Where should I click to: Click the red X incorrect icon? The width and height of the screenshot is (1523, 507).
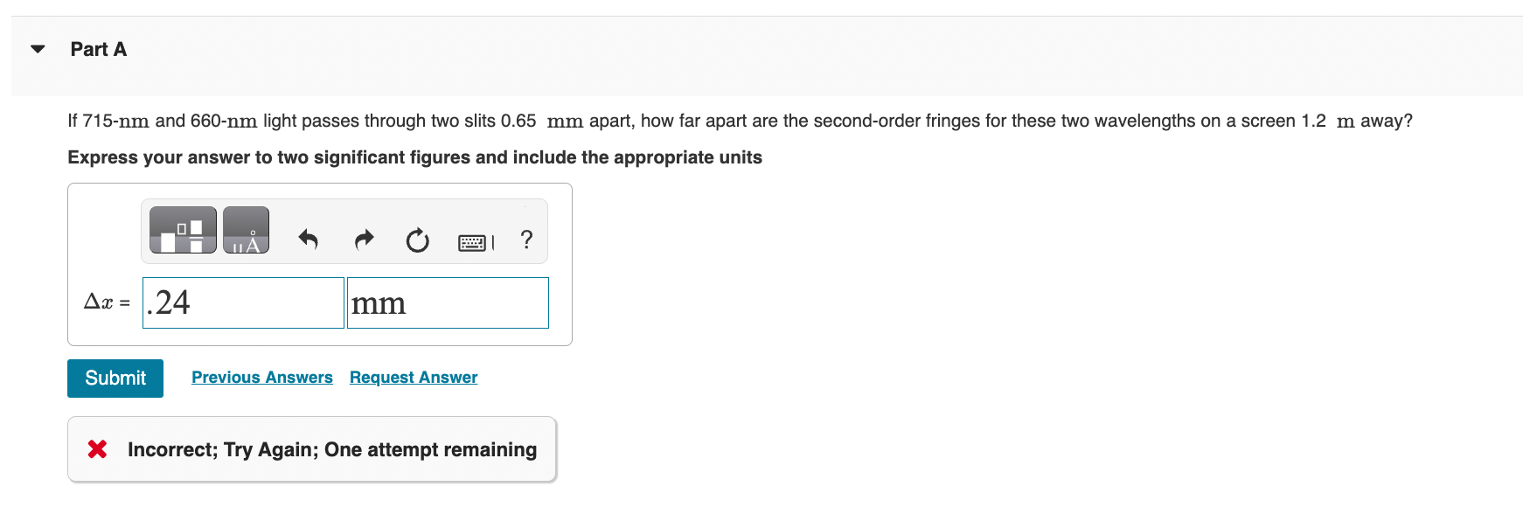(98, 449)
